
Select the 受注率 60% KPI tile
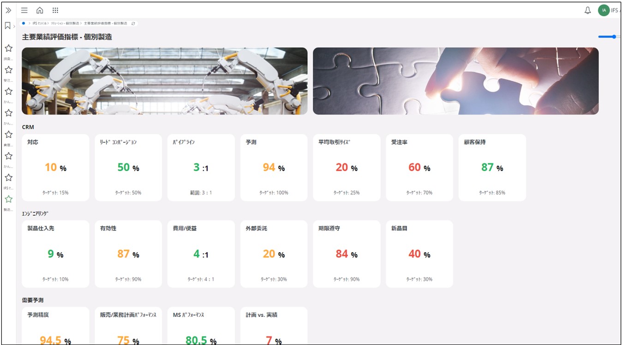click(x=419, y=168)
